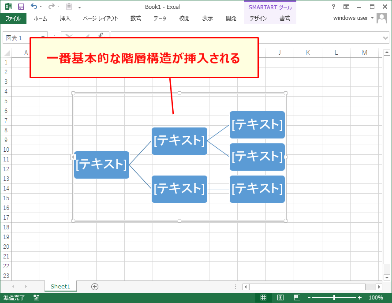Click the 100% zoom level button
Image resolution: width=392 pixels, height=303 pixels.
point(375,298)
